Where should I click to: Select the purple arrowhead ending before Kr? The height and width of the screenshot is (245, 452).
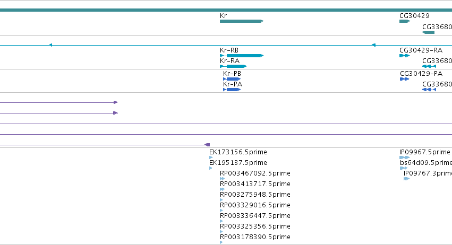point(207,145)
